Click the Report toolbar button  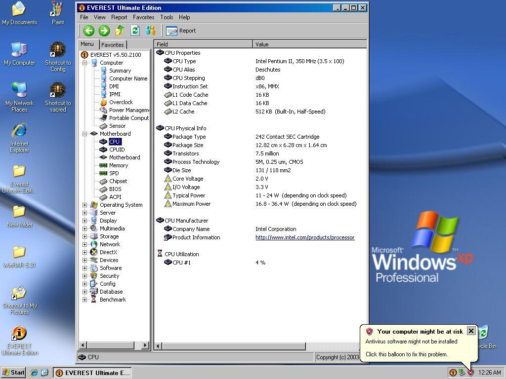pyautogui.click(x=181, y=31)
